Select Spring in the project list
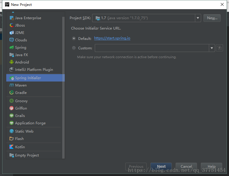 click(x=34, y=48)
